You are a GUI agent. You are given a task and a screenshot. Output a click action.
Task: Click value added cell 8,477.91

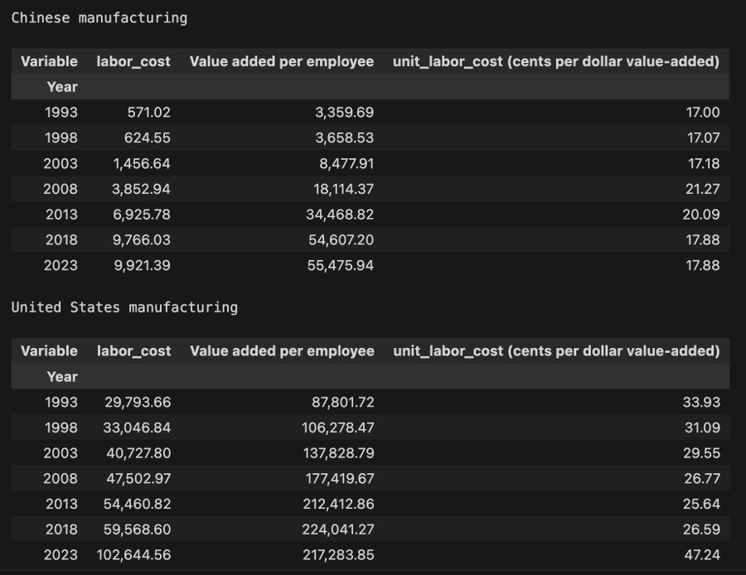[x=346, y=163]
